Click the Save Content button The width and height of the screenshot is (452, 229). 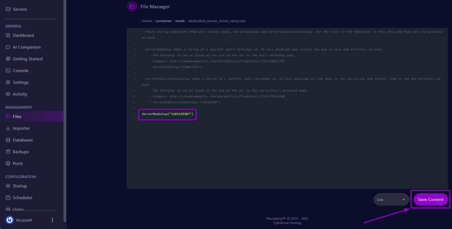(431, 199)
